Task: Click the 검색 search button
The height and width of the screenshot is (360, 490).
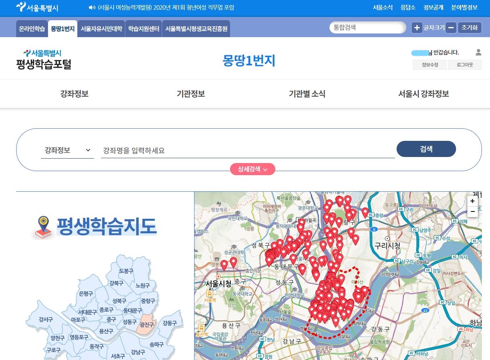Action: click(x=426, y=149)
